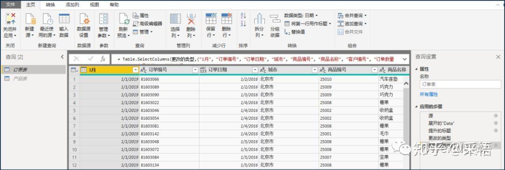Open filter dropdown of 订单日期 column

[x=255, y=70]
